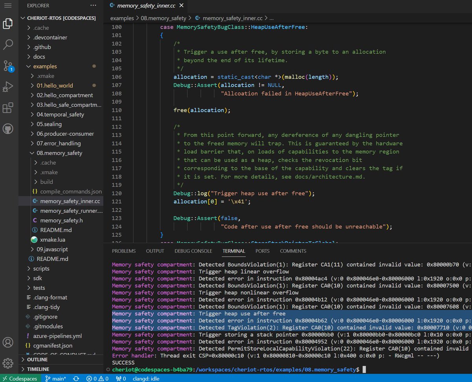The height and width of the screenshot is (382, 472).
Task: Open the Explorer view in activity bar
Action: [8, 24]
